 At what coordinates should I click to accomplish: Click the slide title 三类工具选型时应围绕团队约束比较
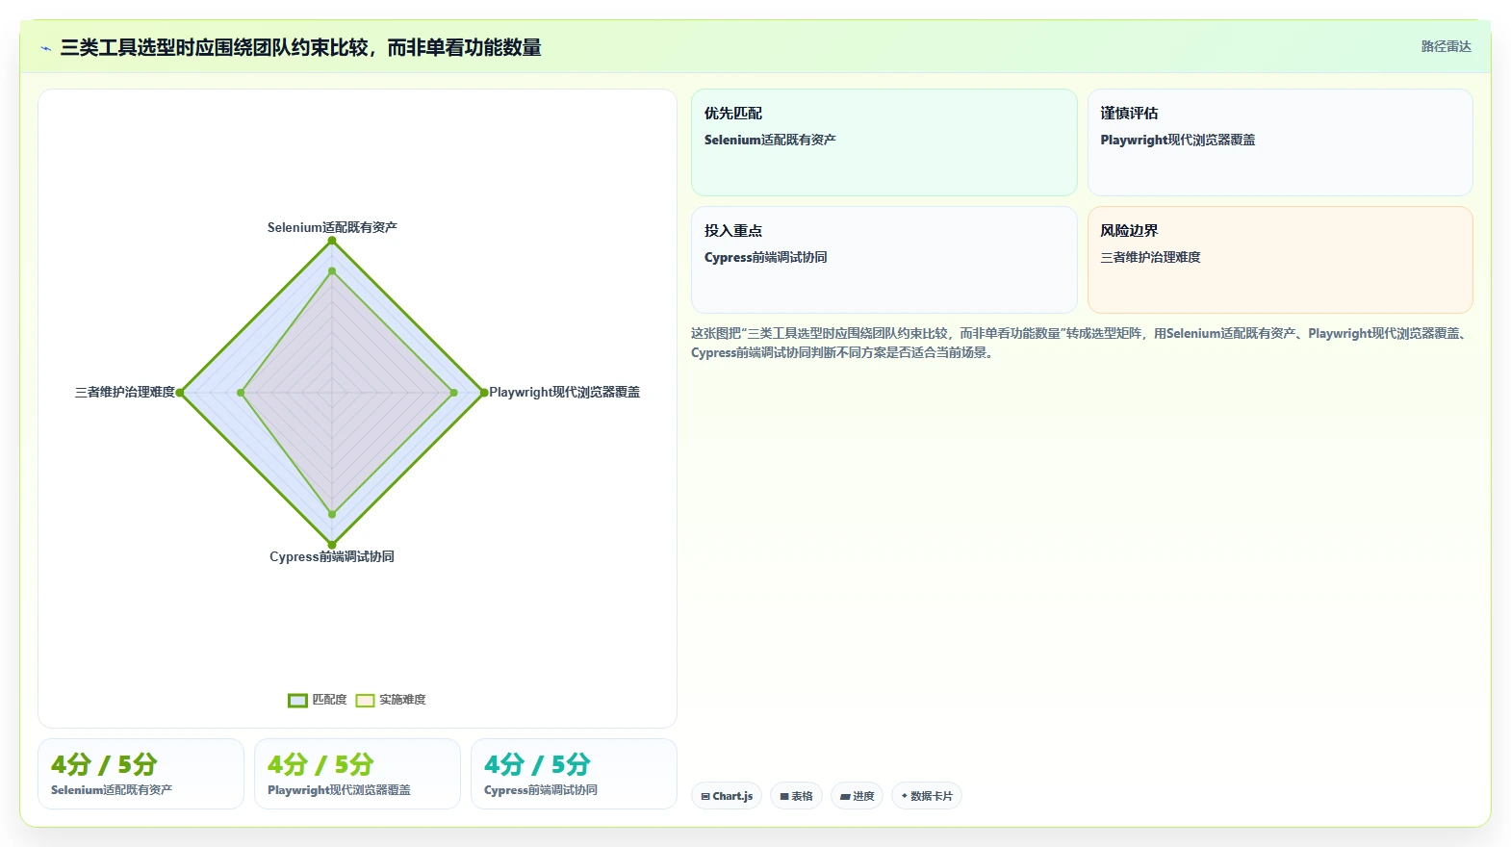pos(300,47)
